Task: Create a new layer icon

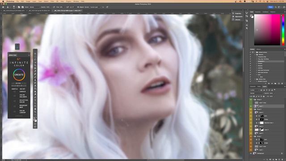Action: pos(279,160)
